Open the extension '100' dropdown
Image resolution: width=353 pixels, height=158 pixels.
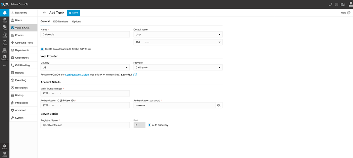click(x=178, y=42)
